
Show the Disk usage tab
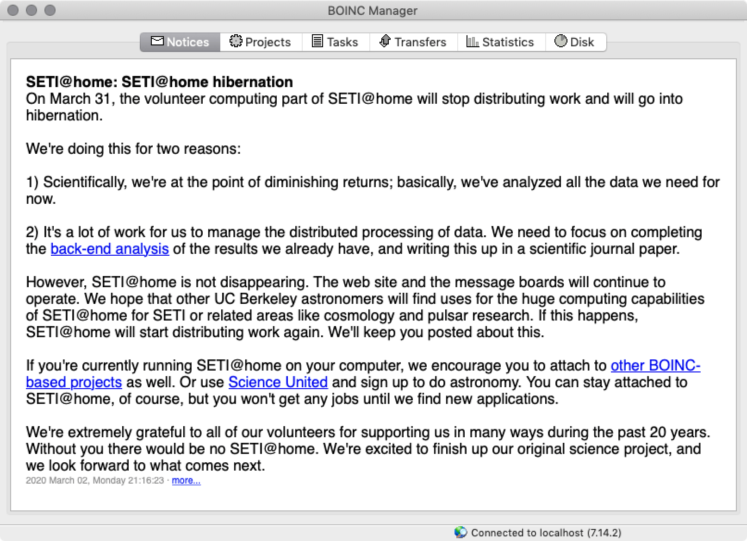[x=576, y=42]
